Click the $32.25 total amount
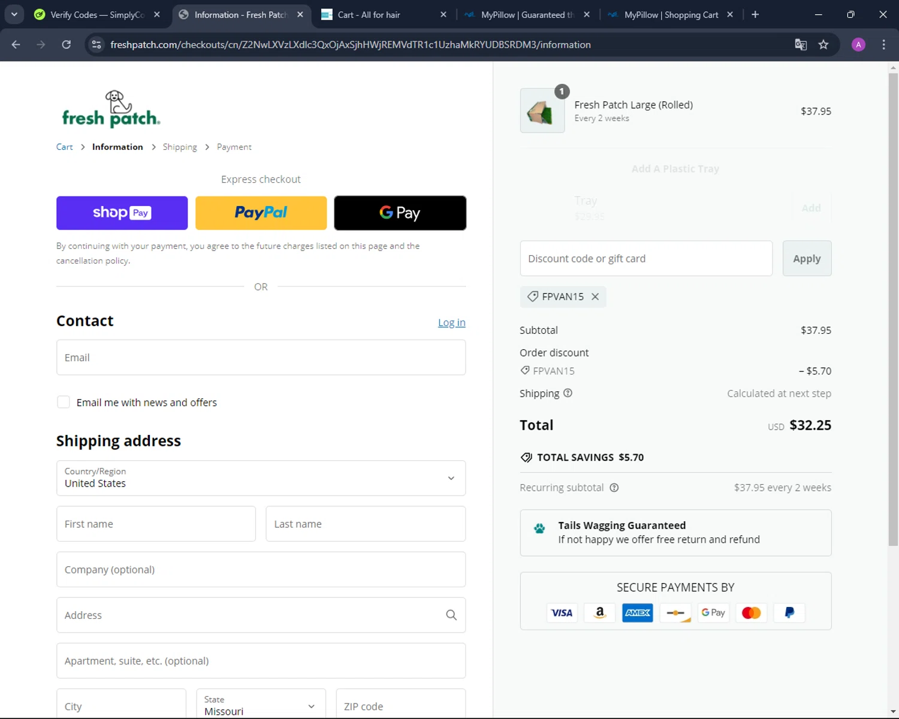Image resolution: width=899 pixels, height=719 pixels. click(x=810, y=425)
